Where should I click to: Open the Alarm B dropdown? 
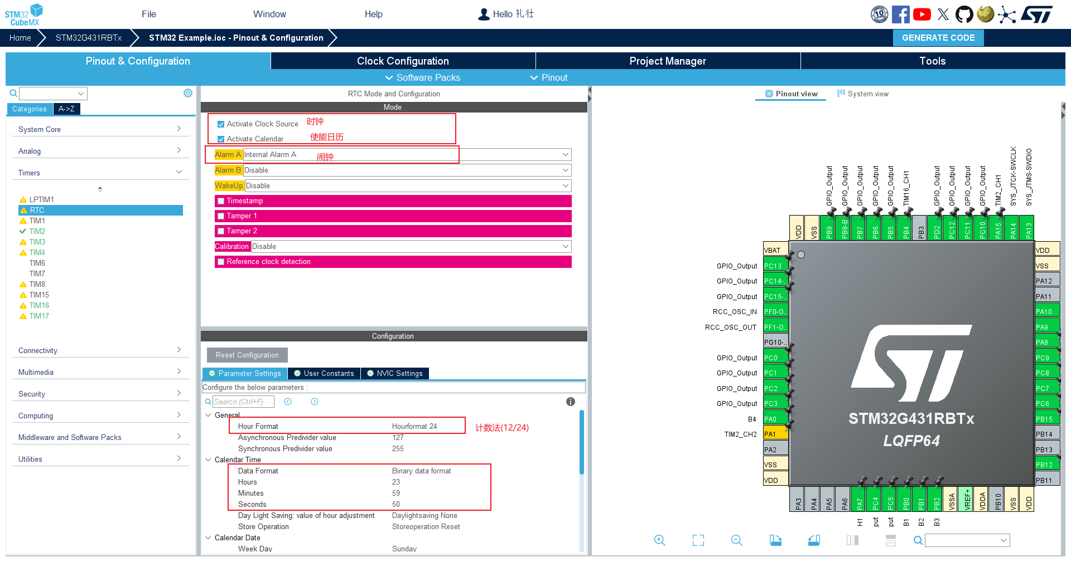406,170
